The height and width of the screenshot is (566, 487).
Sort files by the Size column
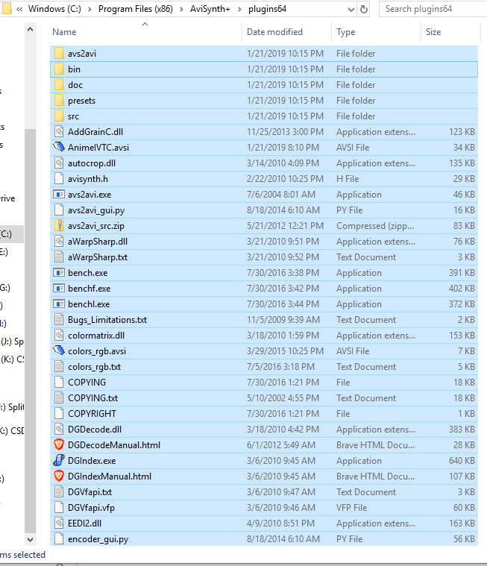point(450,32)
